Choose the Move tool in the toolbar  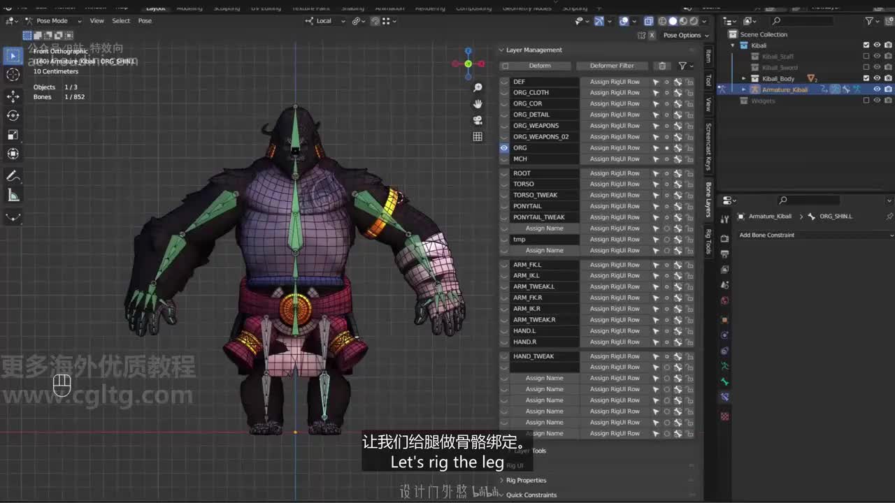pos(13,96)
